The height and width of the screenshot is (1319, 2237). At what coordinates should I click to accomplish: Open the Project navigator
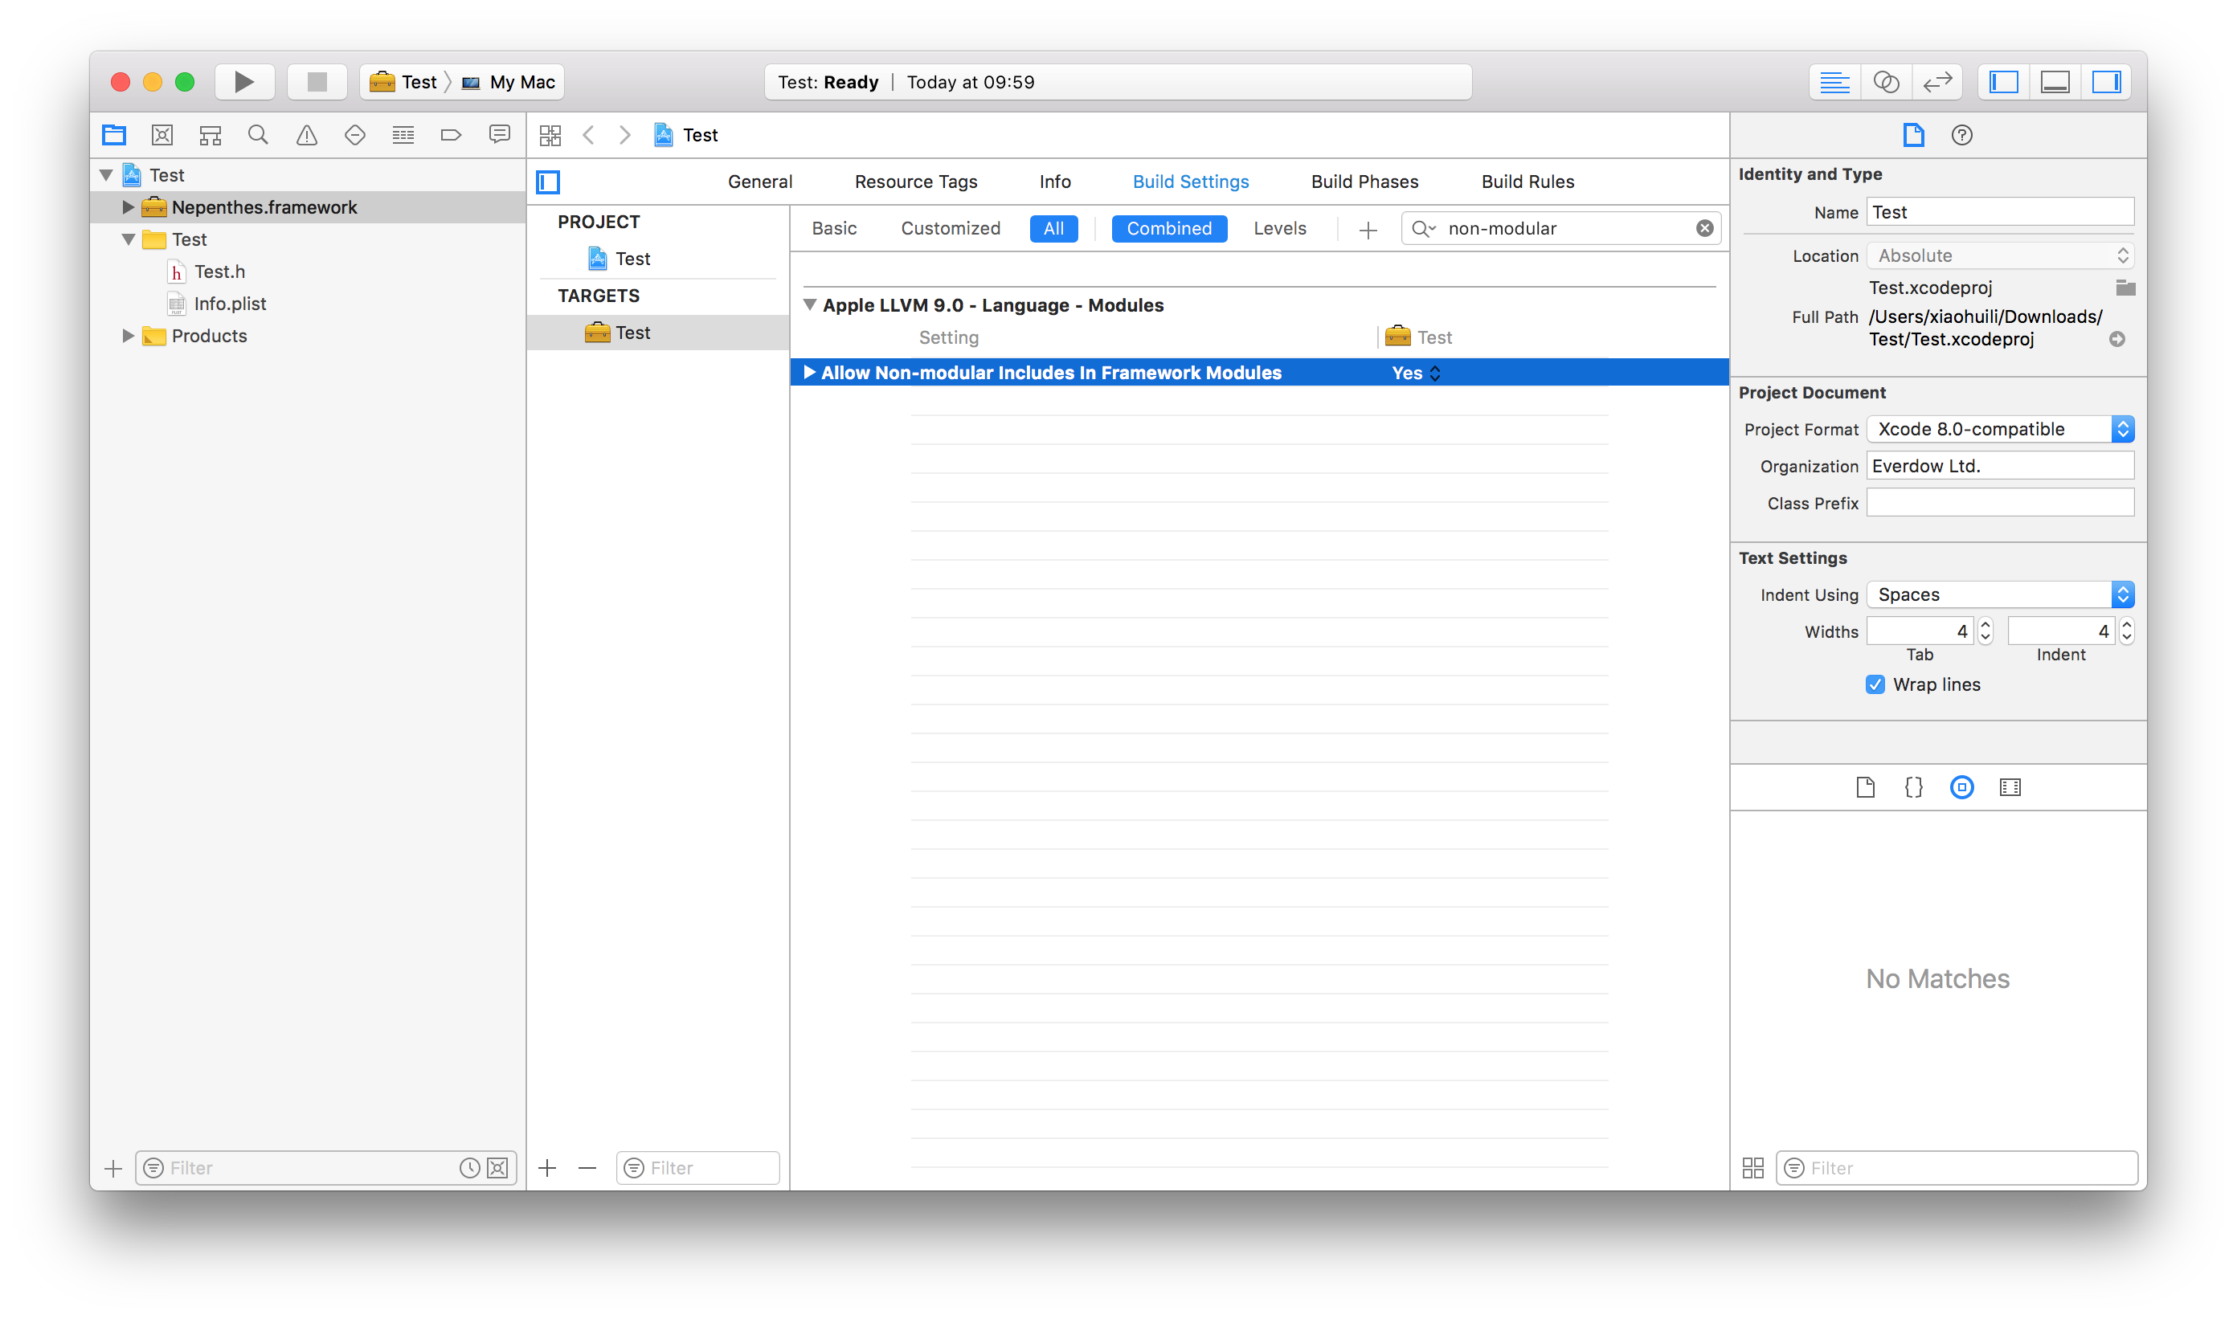(x=114, y=135)
